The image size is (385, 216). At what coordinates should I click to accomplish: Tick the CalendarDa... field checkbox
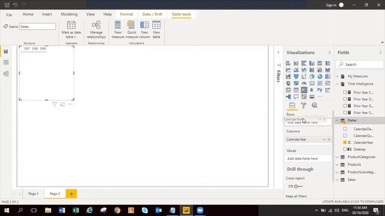tap(345, 129)
